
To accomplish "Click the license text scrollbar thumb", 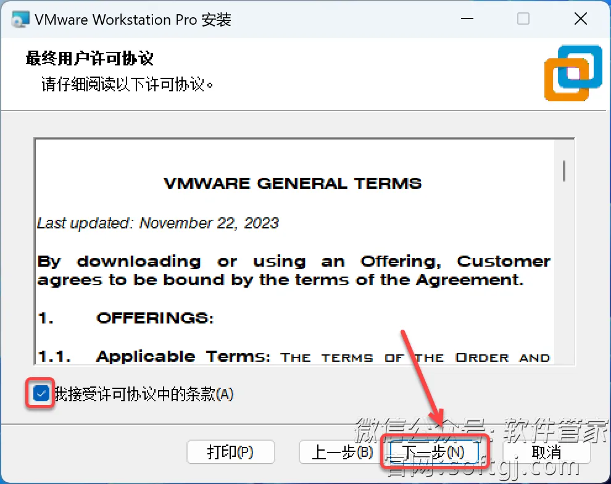I will coord(564,170).
